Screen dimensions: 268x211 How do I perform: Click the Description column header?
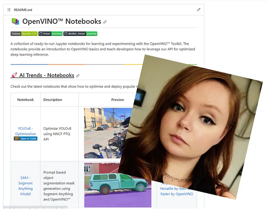point(52,100)
